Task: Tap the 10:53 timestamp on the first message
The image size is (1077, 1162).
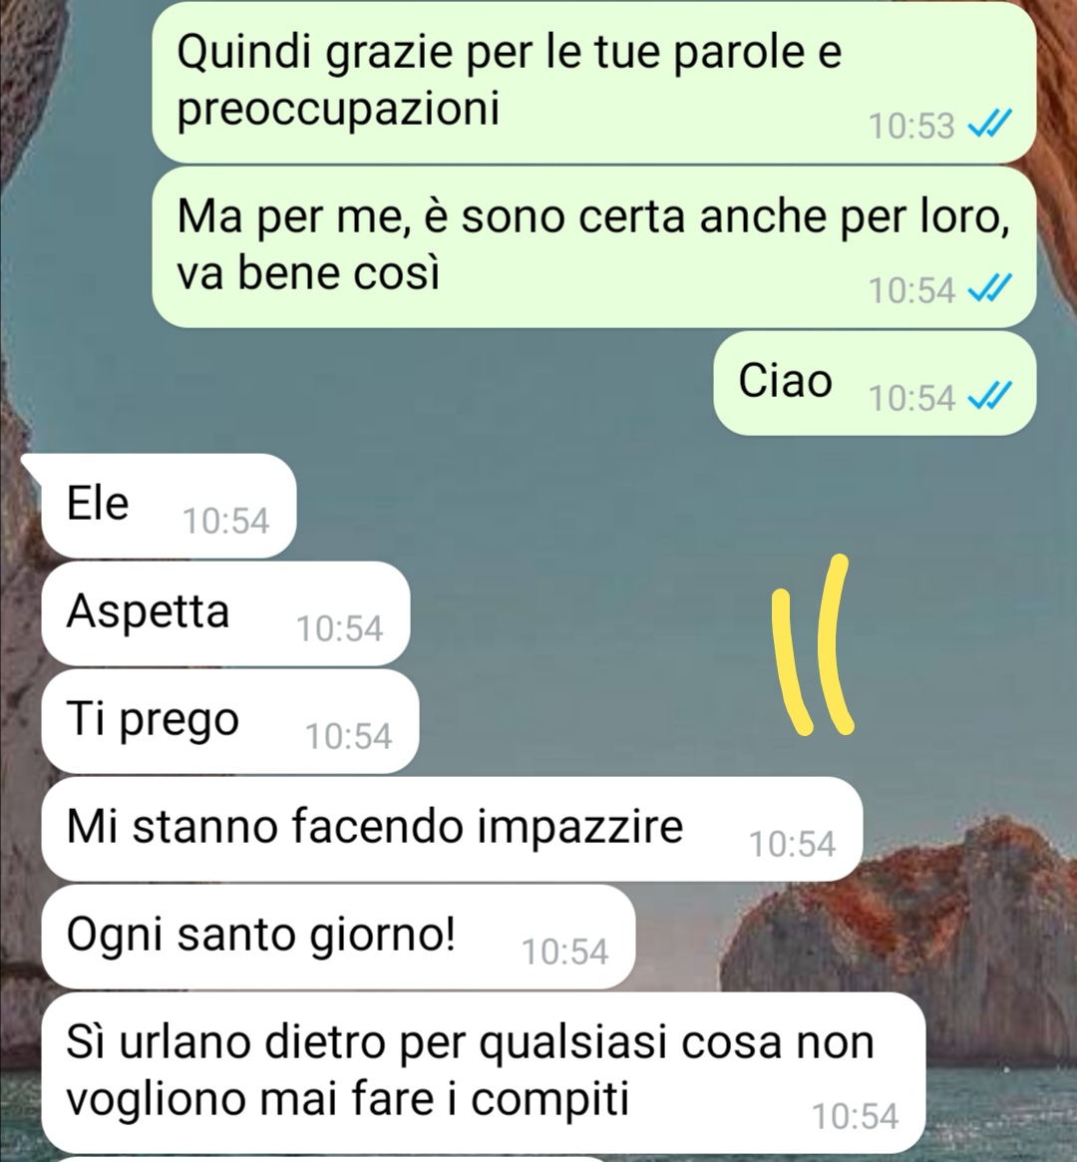Action: (x=911, y=126)
